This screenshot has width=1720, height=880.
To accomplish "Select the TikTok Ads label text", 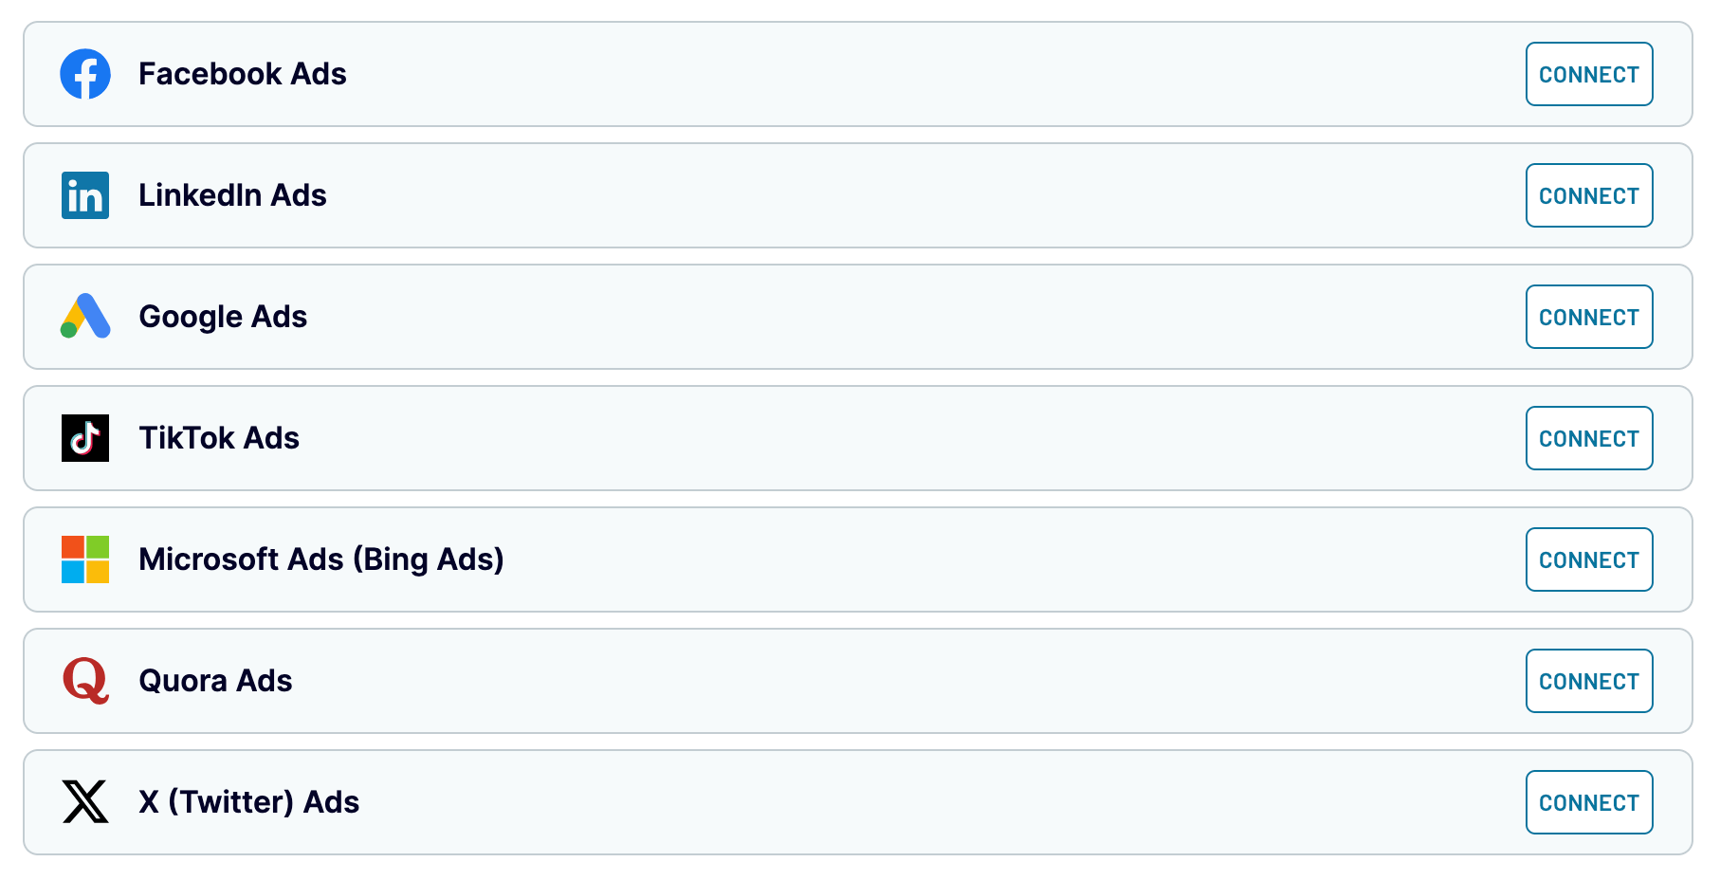I will pos(219,438).
